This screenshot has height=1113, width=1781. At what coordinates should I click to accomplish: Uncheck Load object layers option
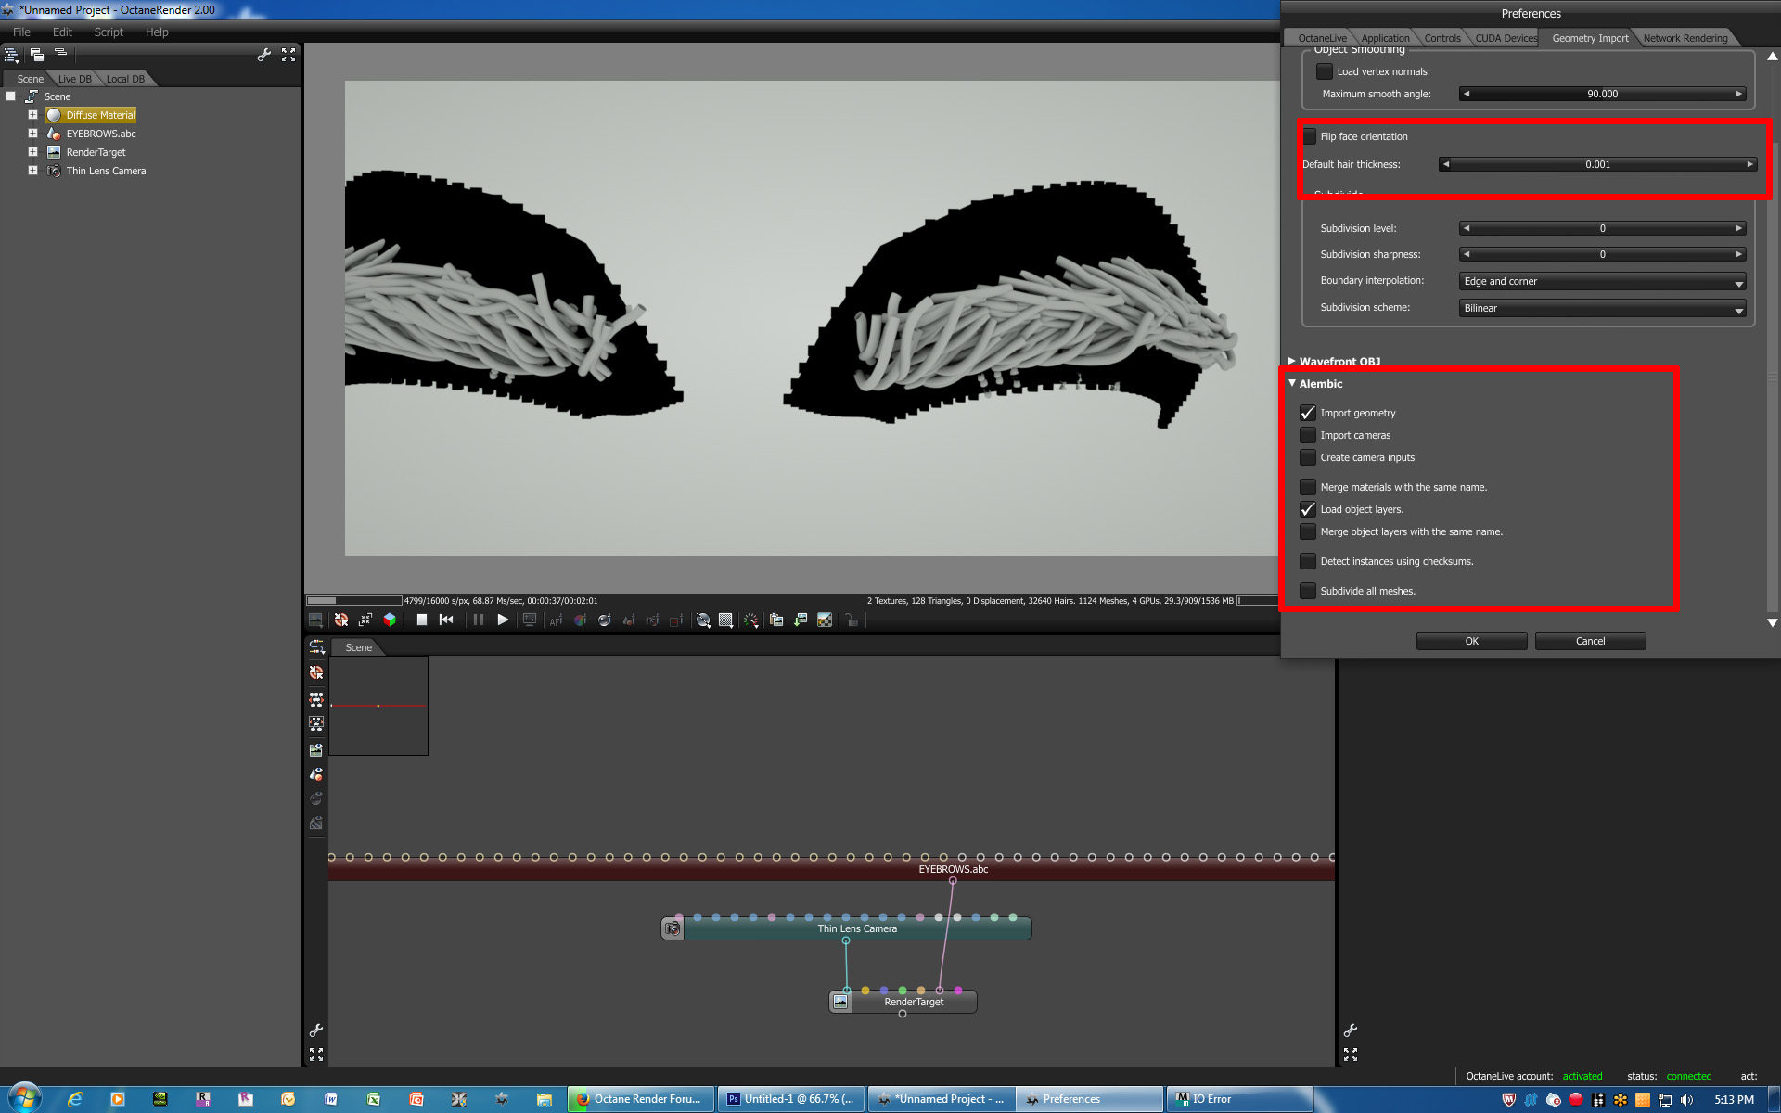[x=1308, y=509]
